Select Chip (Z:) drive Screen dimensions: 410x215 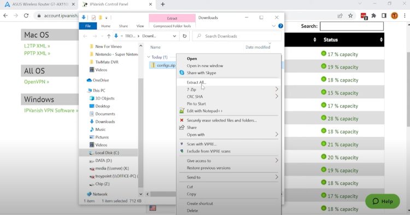tap(102, 184)
